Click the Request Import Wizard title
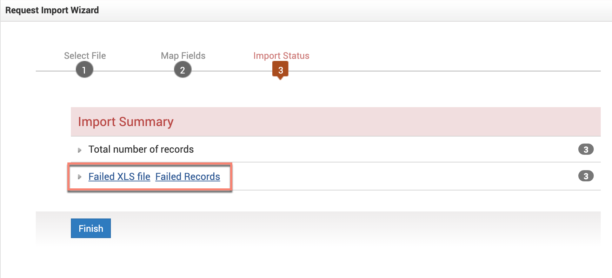Screen dimensions: 612x278 click(x=52, y=10)
